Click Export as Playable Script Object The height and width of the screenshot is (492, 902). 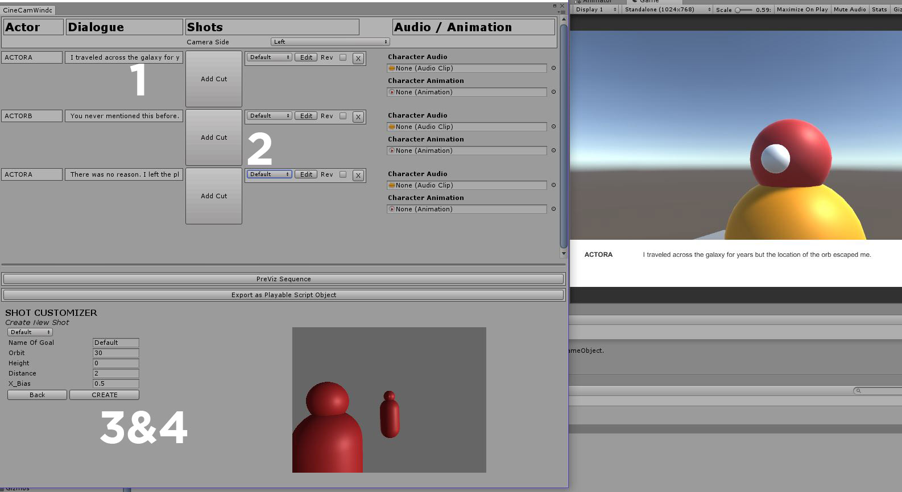tap(283, 295)
